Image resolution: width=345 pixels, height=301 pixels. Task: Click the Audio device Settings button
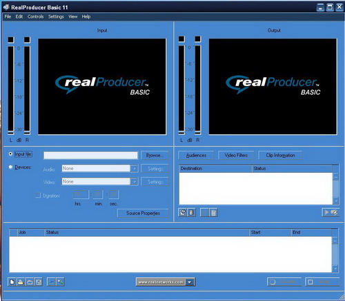click(155, 169)
